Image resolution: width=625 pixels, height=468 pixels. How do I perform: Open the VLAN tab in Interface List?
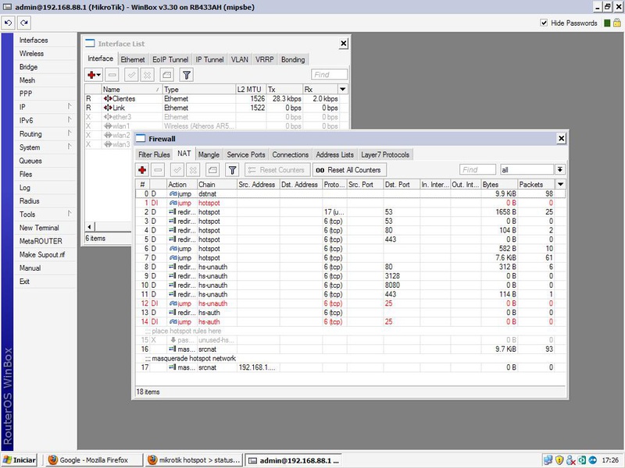[240, 59]
